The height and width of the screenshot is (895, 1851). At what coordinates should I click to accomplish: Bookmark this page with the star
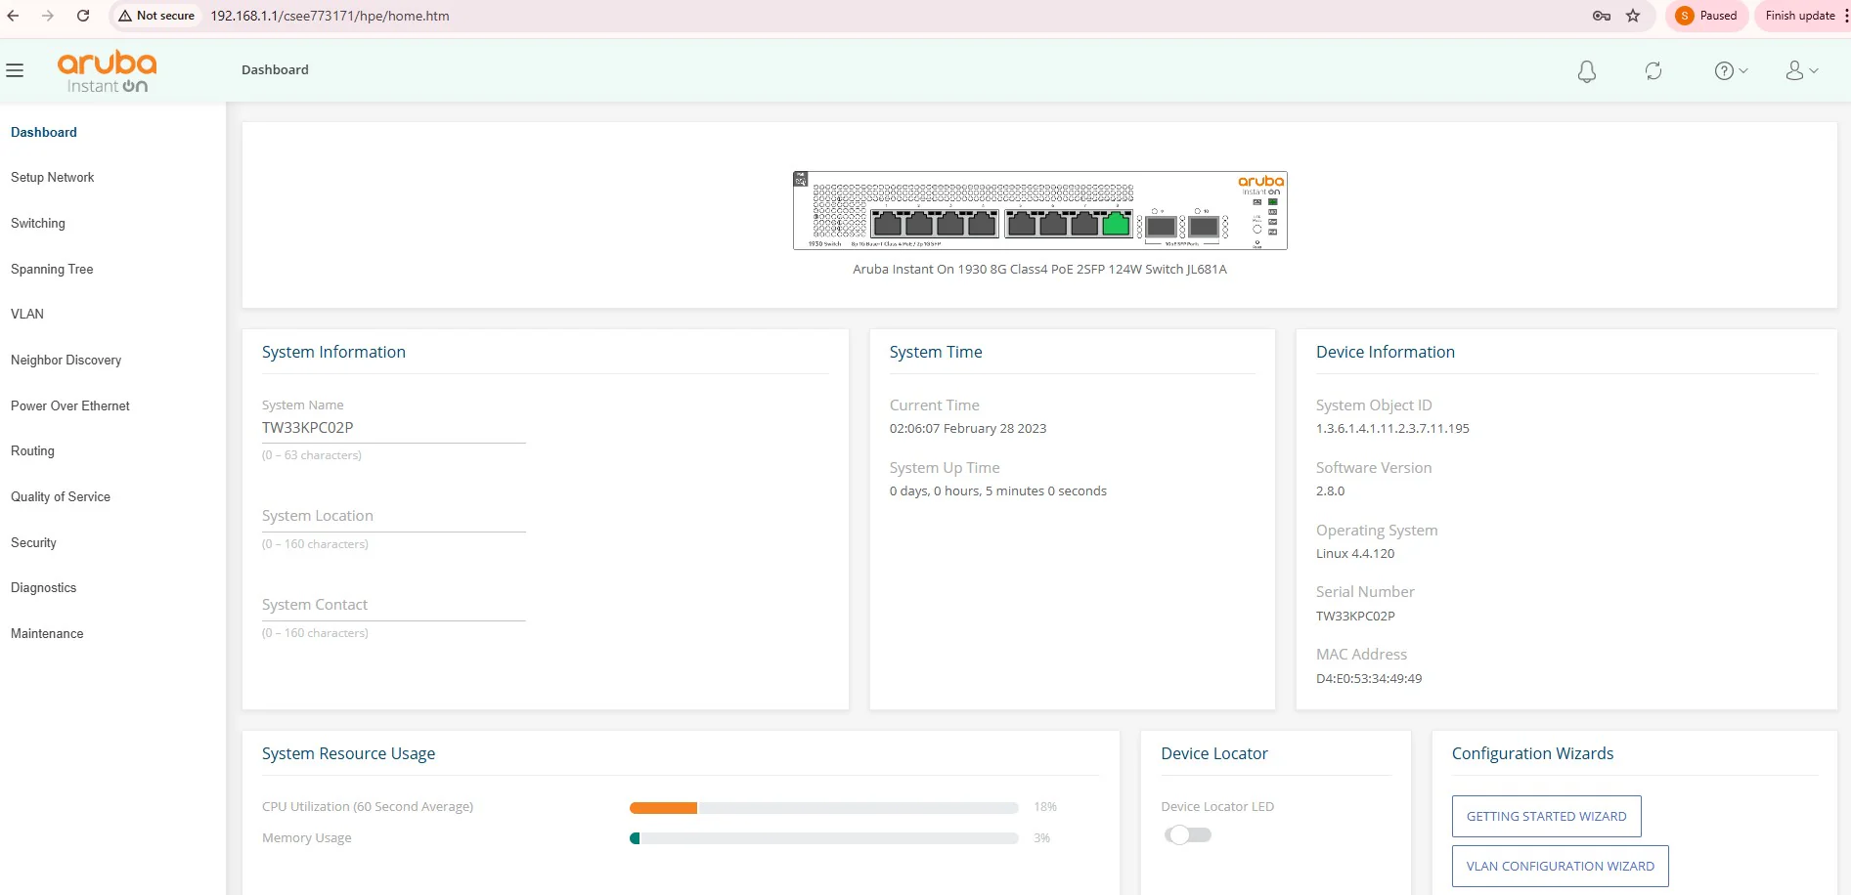(x=1633, y=16)
